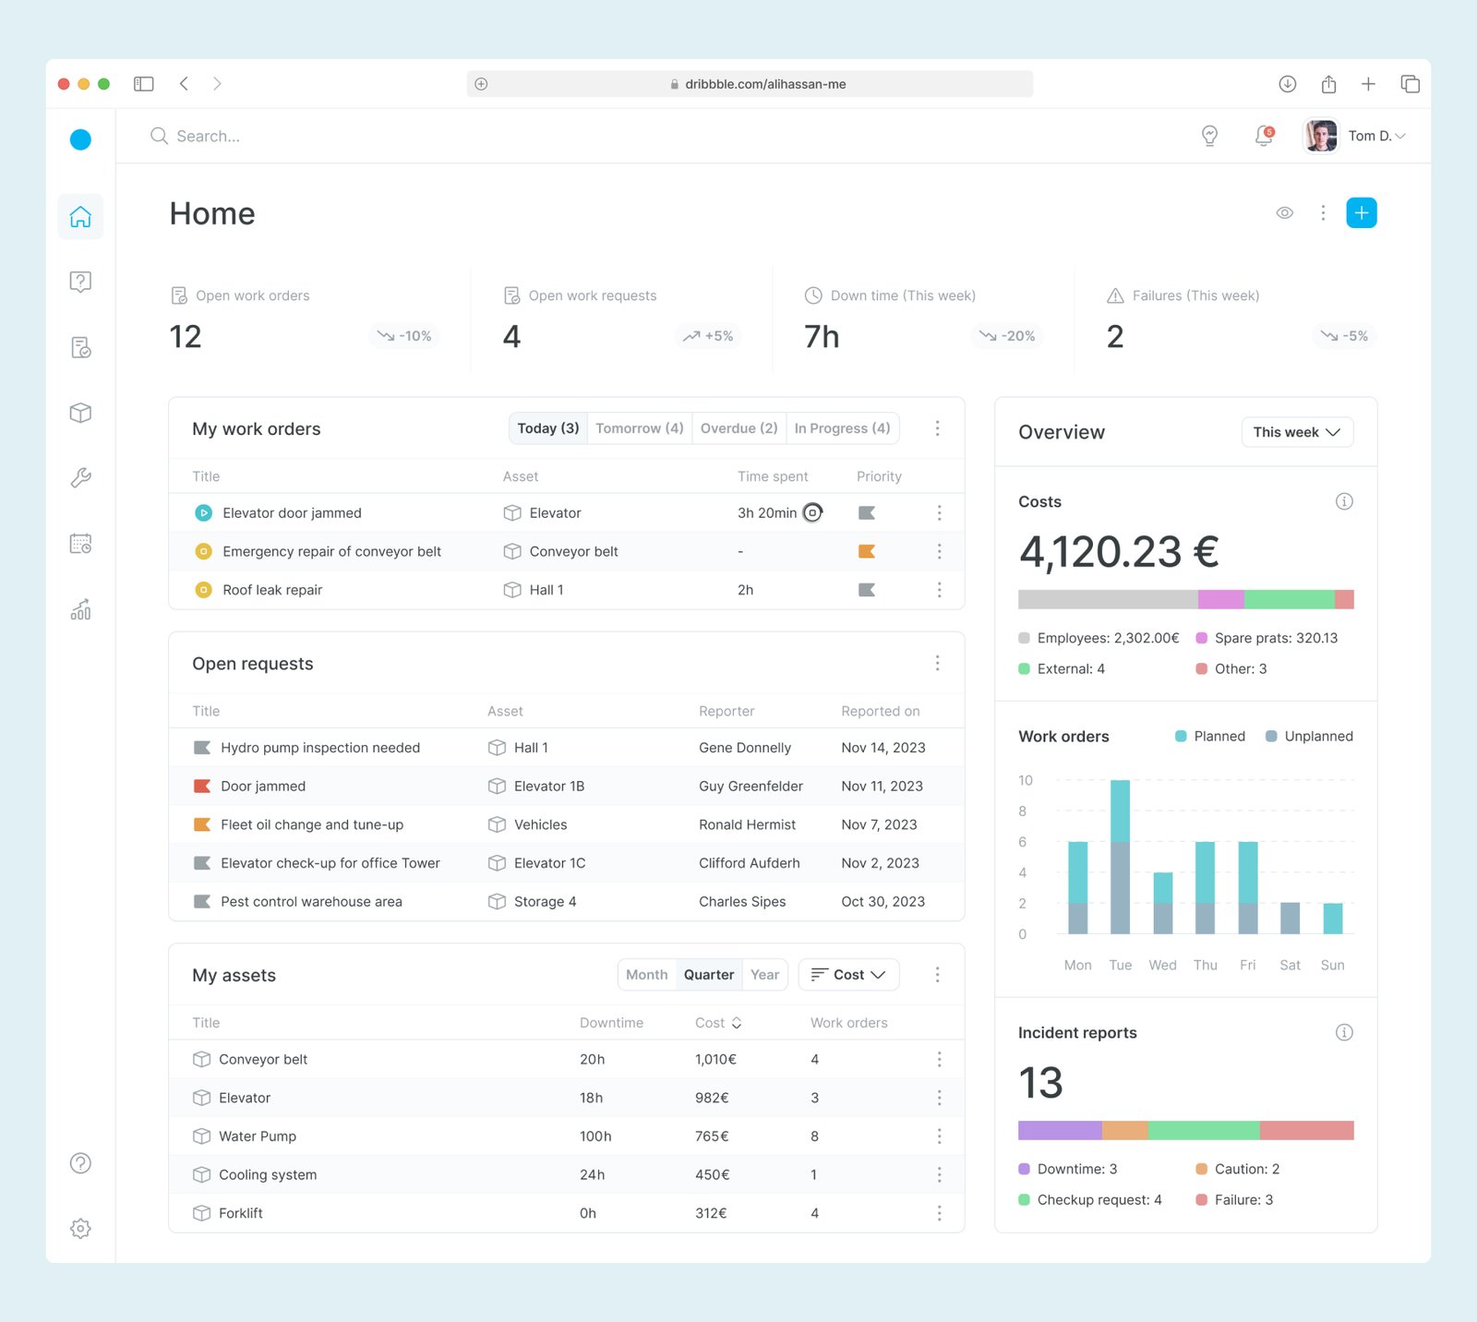
Task: Toggle the eye visibility icon near Home
Action: point(1284,213)
